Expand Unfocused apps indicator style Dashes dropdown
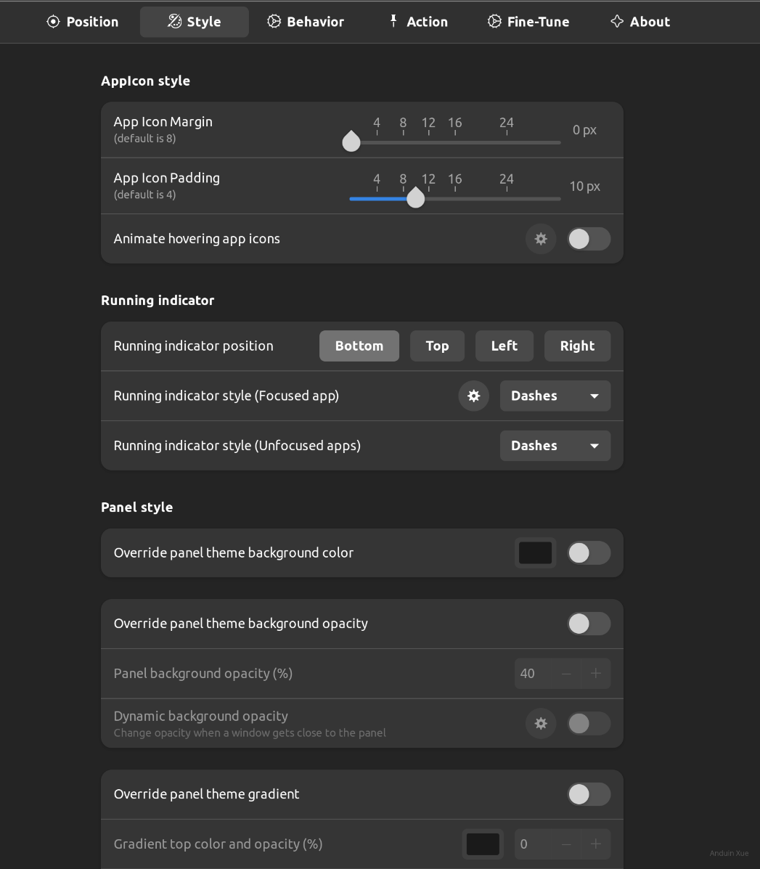Screen dimensions: 760x869 [x=555, y=446]
